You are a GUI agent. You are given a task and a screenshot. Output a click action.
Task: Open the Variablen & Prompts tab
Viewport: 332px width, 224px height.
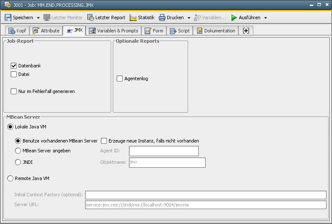pyautogui.click(x=114, y=31)
